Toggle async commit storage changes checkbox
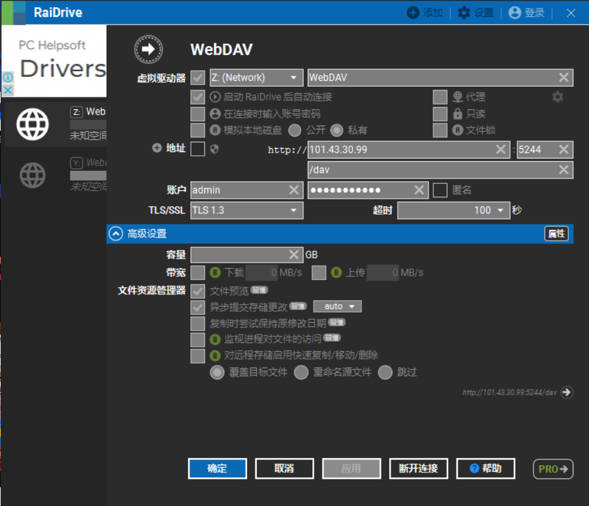This screenshot has height=506, width=589. click(198, 307)
